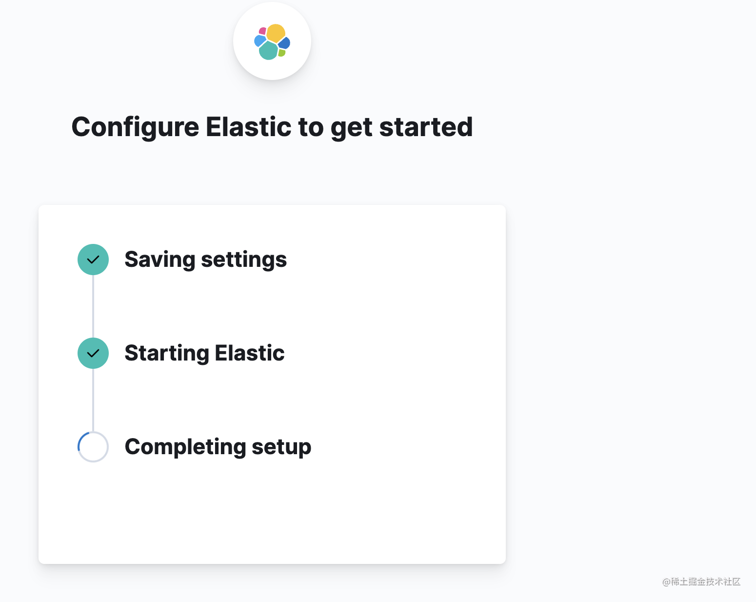The width and height of the screenshot is (756, 602).
Task: Click the connector line below Saving settings
Action: tap(93, 306)
